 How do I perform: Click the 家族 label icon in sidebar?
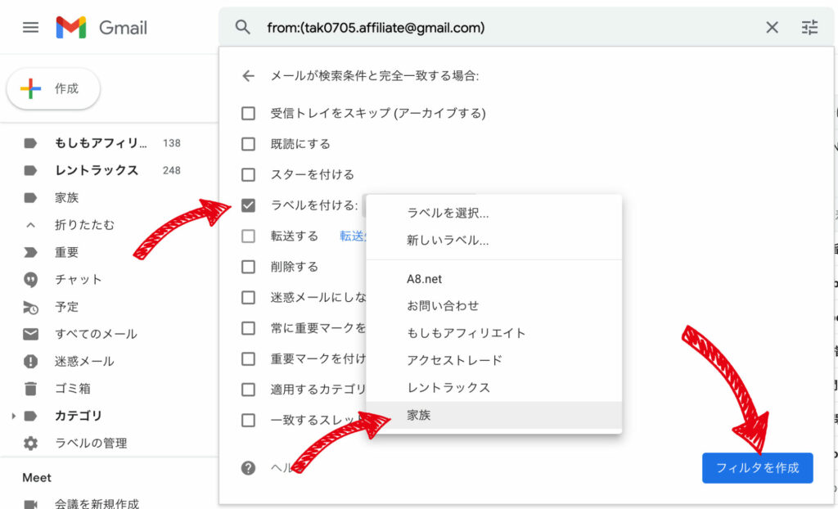click(30, 198)
